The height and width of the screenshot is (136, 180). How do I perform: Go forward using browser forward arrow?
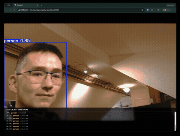[10, 10]
